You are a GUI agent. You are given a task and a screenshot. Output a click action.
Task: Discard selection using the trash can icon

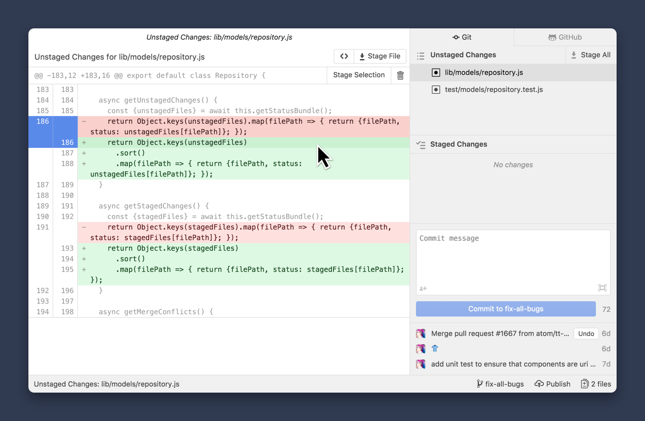(x=400, y=75)
